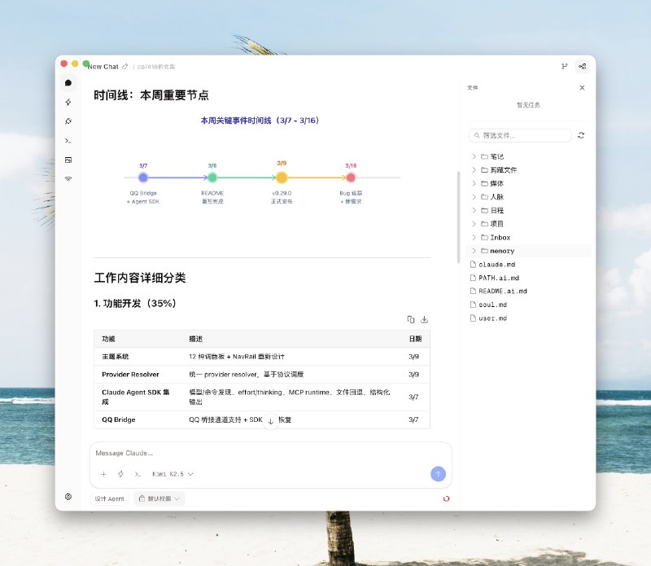Open the image gallery icon in the sidebar
This screenshot has width=651, height=566.
pos(68,160)
